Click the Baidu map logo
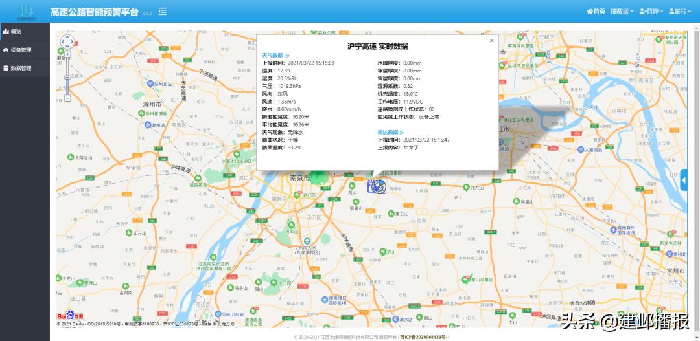The height and width of the screenshot is (341, 700). [69, 315]
